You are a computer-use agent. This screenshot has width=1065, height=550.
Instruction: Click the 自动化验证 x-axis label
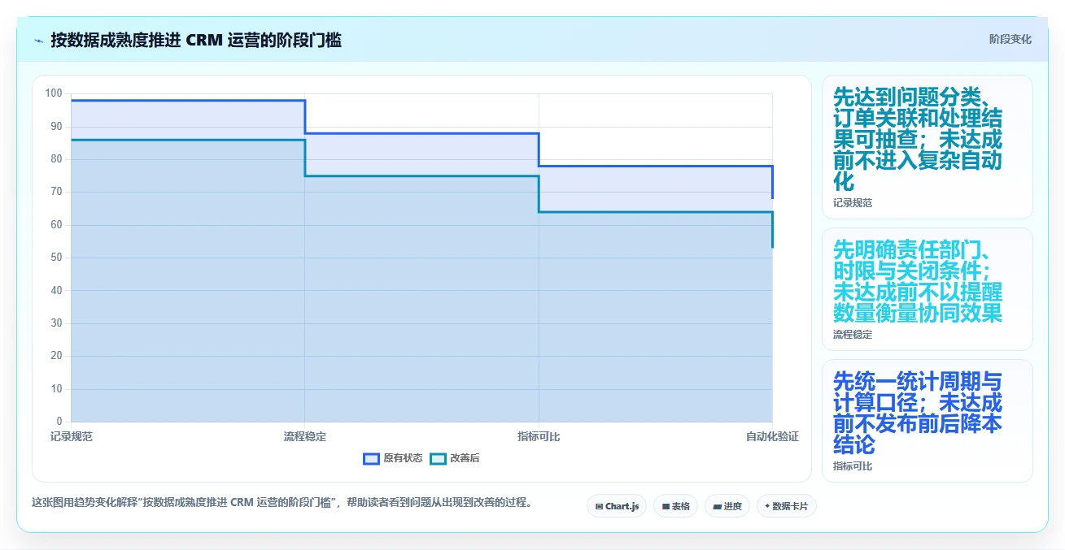[772, 437]
